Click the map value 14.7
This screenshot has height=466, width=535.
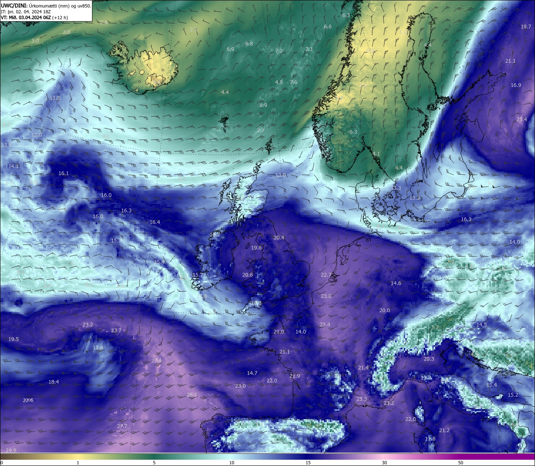[252, 373]
